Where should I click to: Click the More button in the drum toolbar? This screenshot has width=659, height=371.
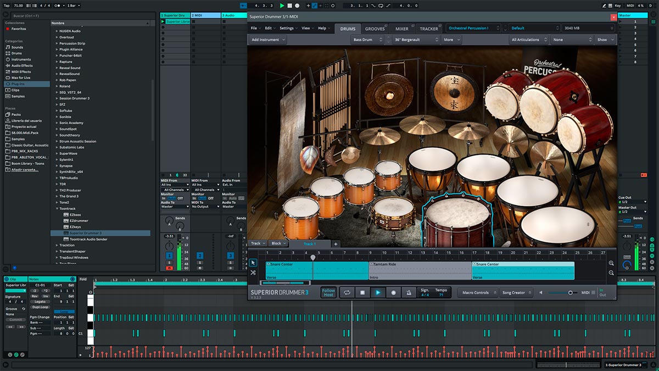[451, 40]
